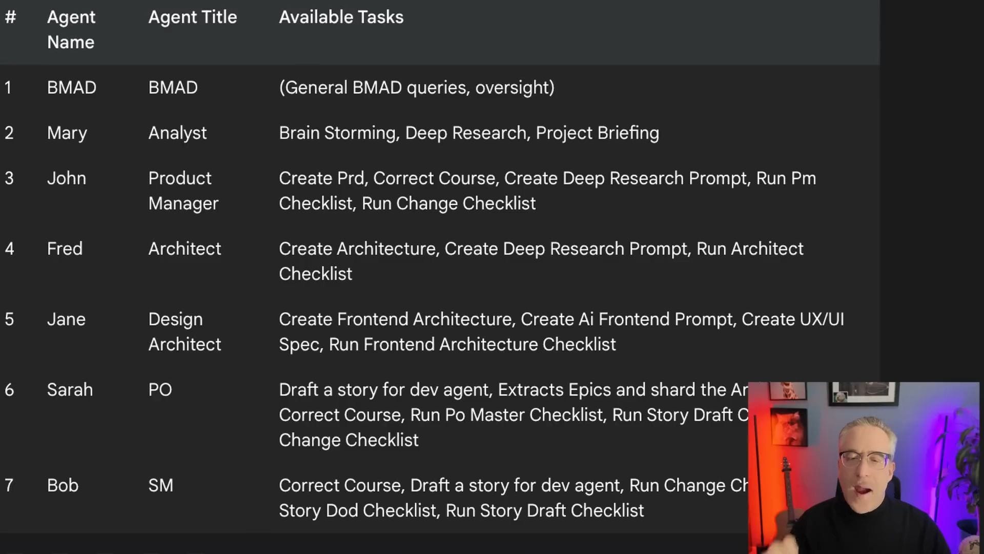Viewport: 984px width, 554px height.
Task: Click the 'Agent Name' column header
Action: [71, 29]
